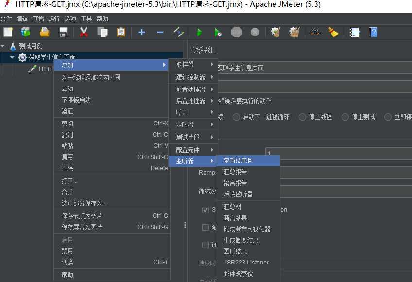Collapse the 获取学生信息页面 tree node arrow
Image resolution: width=412 pixels, height=282 pixels.
[x=12, y=57]
